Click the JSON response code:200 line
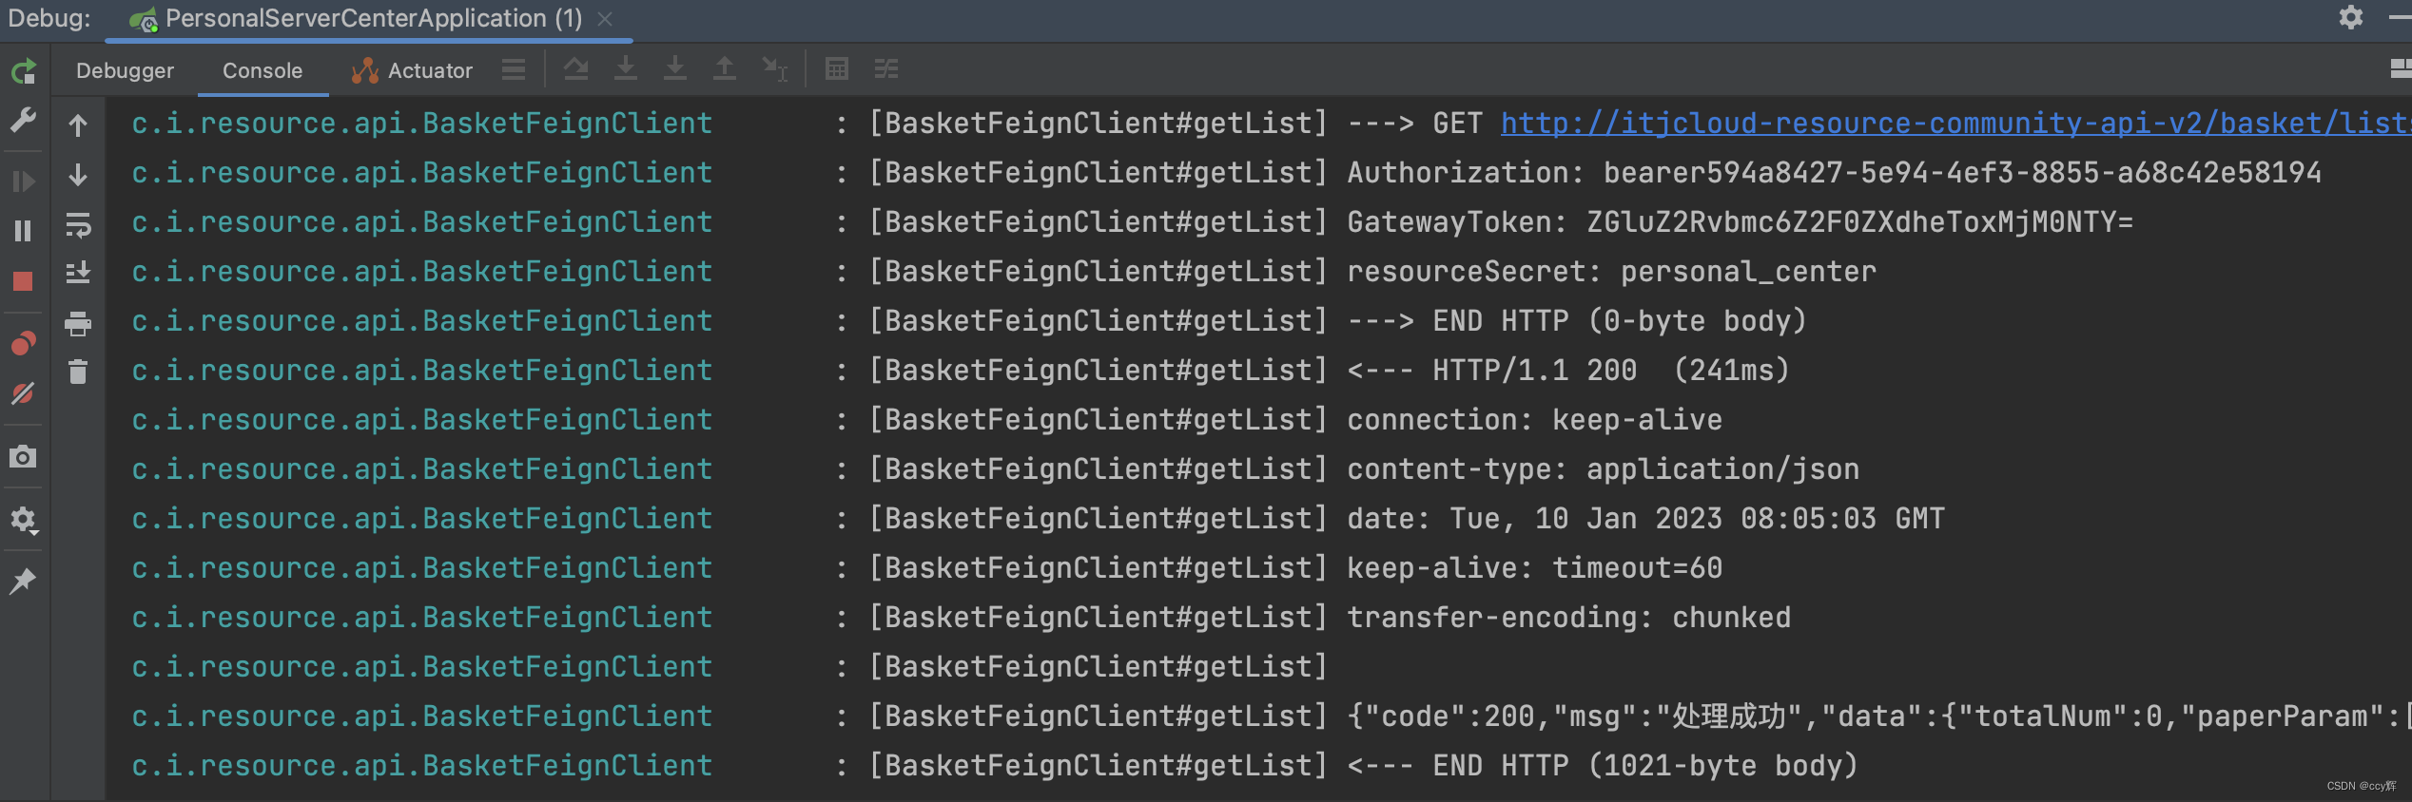Image resolution: width=2412 pixels, height=802 pixels. click(1878, 716)
